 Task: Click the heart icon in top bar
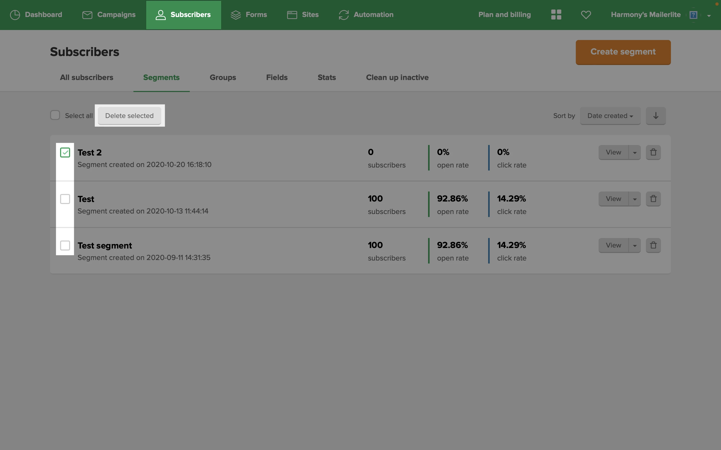pos(586,14)
